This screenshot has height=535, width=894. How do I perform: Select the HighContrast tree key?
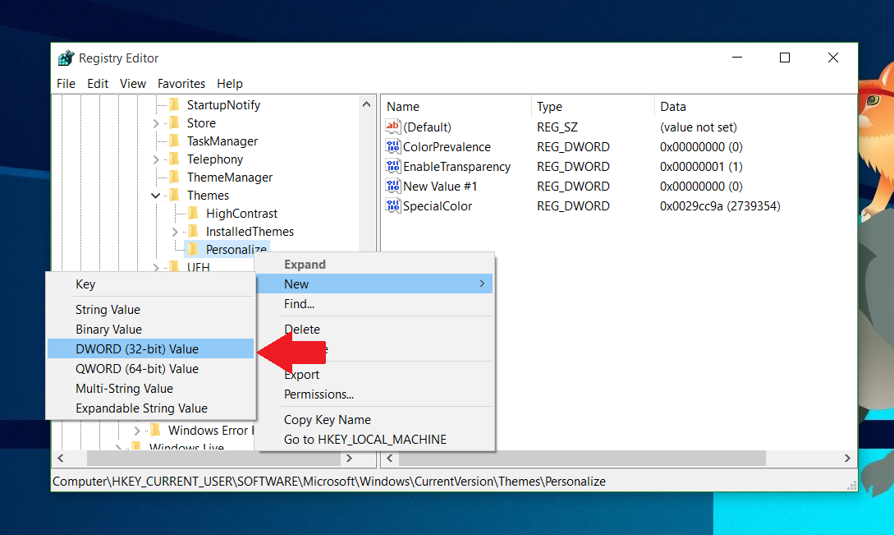(x=241, y=214)
